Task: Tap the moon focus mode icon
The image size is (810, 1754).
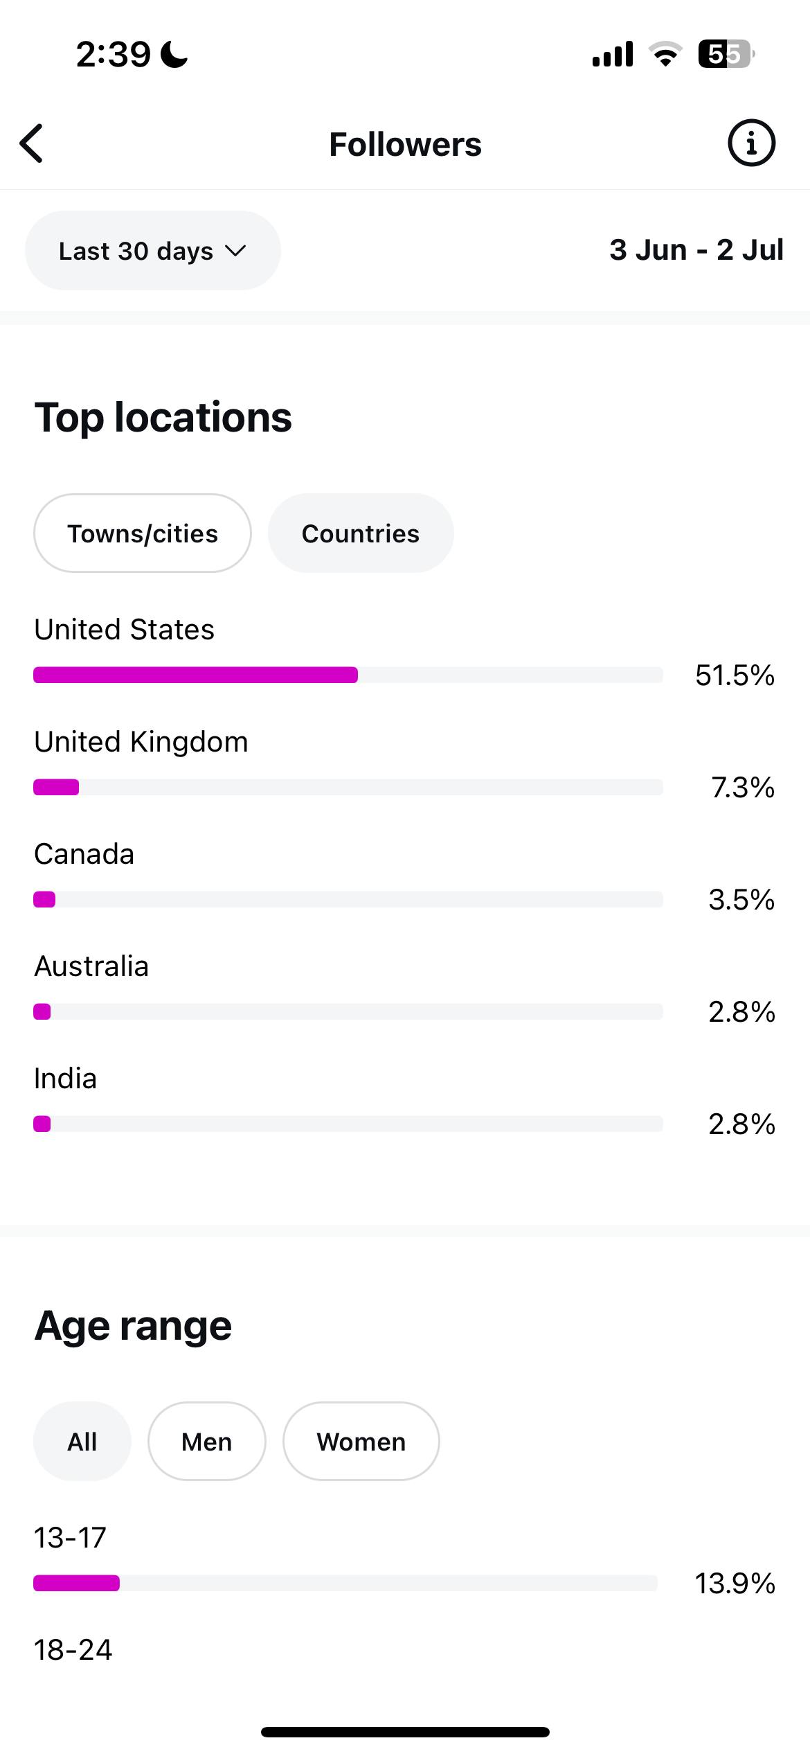Action: click(174, 54)
